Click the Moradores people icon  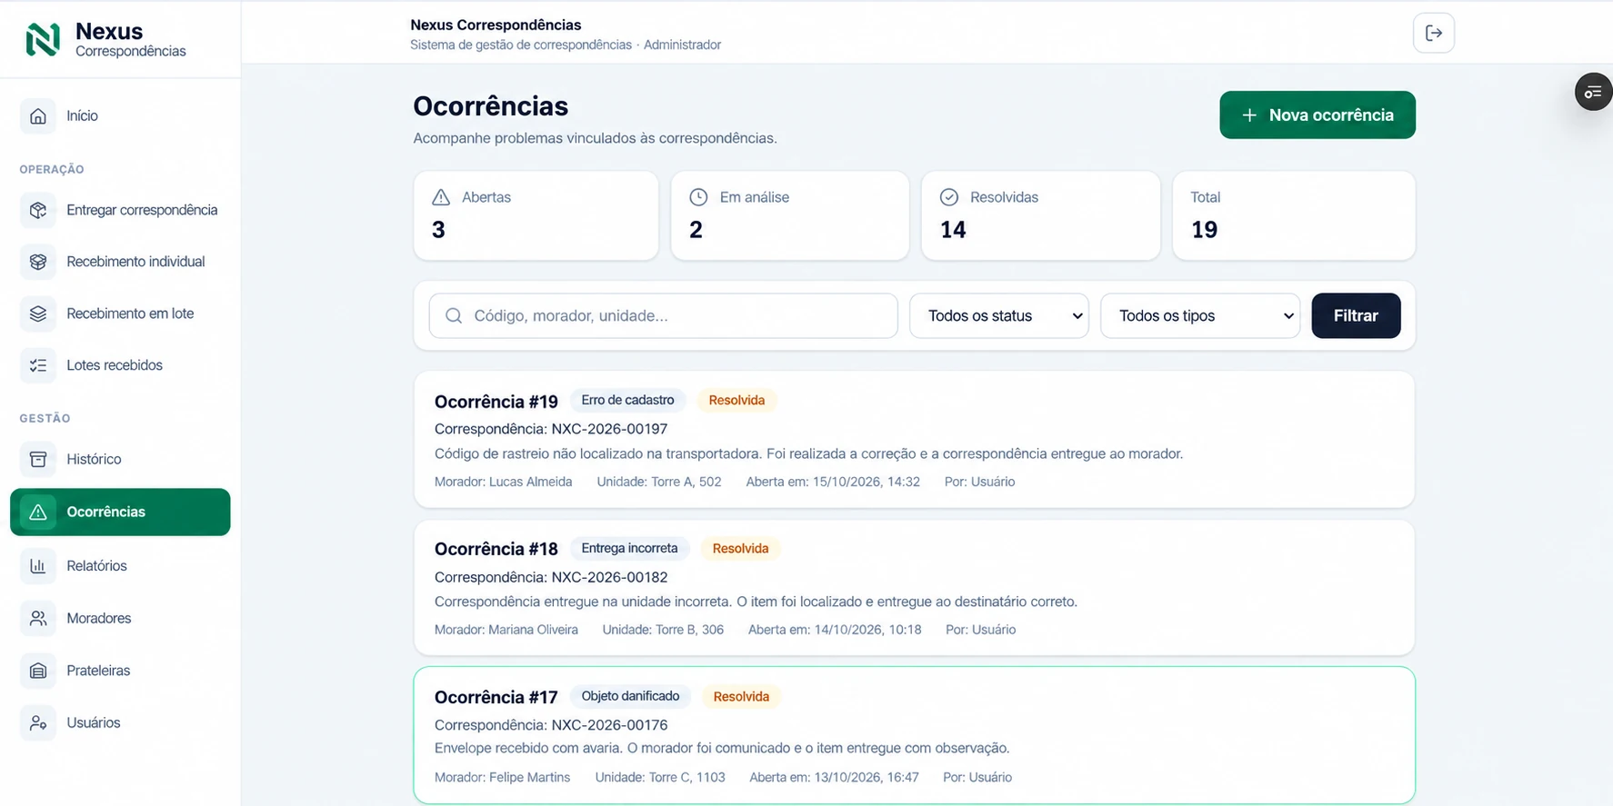tap(38, 618)
